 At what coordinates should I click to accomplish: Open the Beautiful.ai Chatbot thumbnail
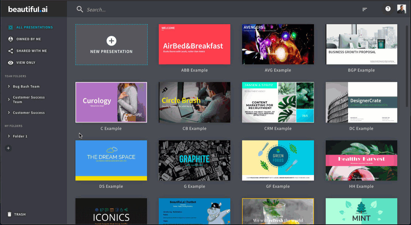(194, 211)
